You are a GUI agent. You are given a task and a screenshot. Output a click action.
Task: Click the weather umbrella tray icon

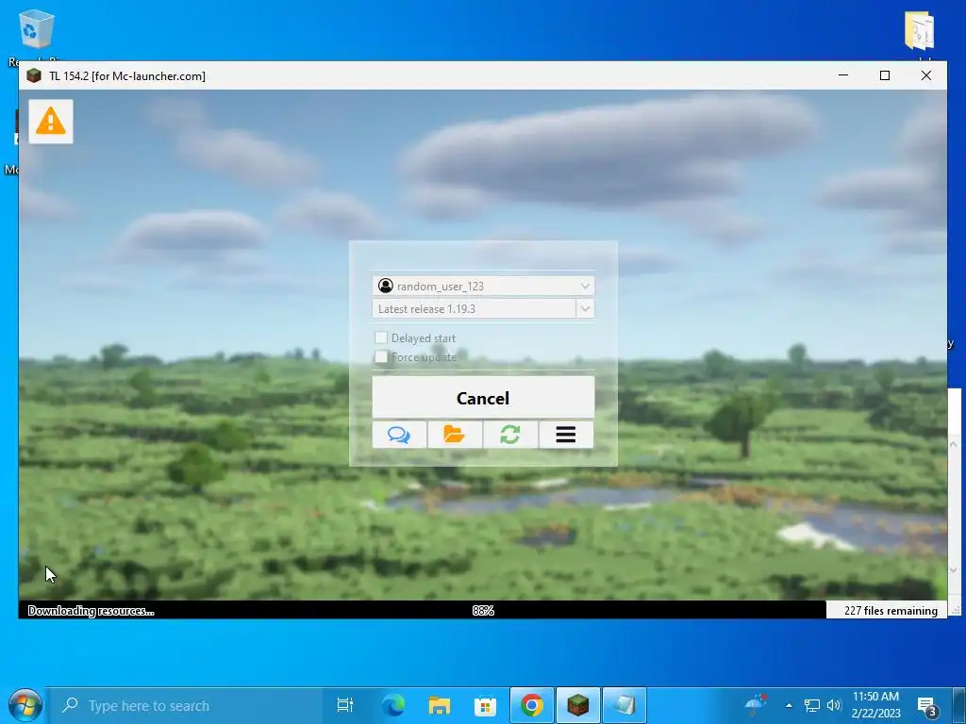coord(756,705)
